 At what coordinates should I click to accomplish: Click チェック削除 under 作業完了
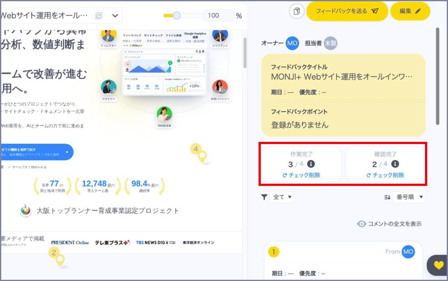click(x=301, y=175)
